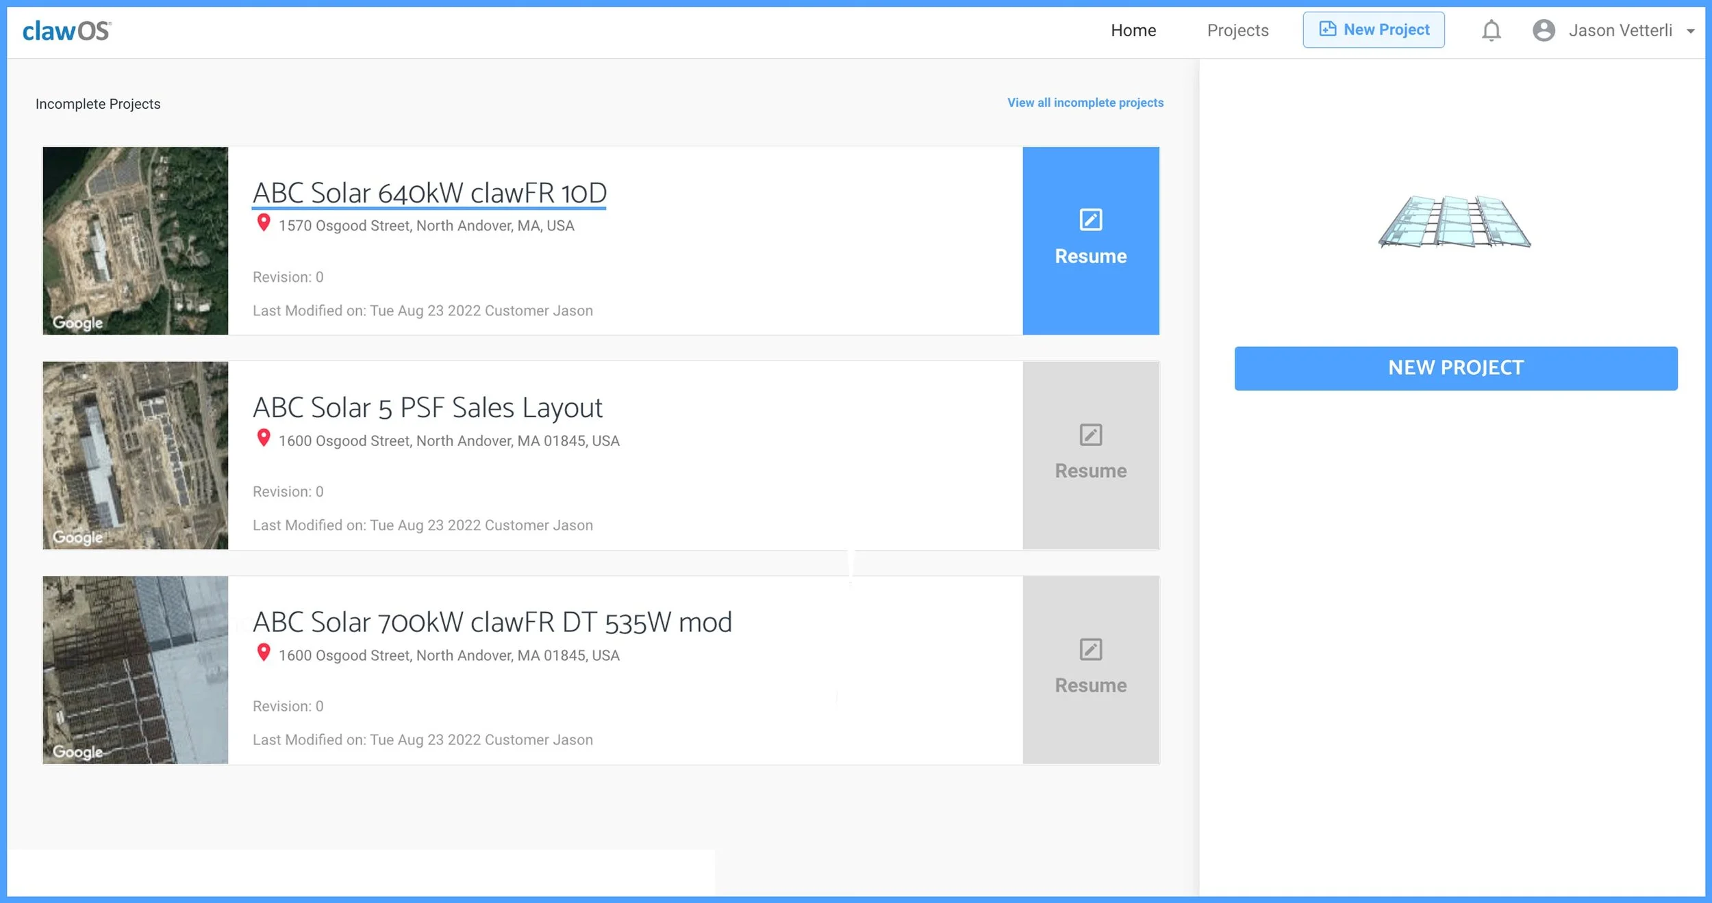Click the solar panel array illustration
Viewport: 1712px width, 903px height.
(1455, 221)
